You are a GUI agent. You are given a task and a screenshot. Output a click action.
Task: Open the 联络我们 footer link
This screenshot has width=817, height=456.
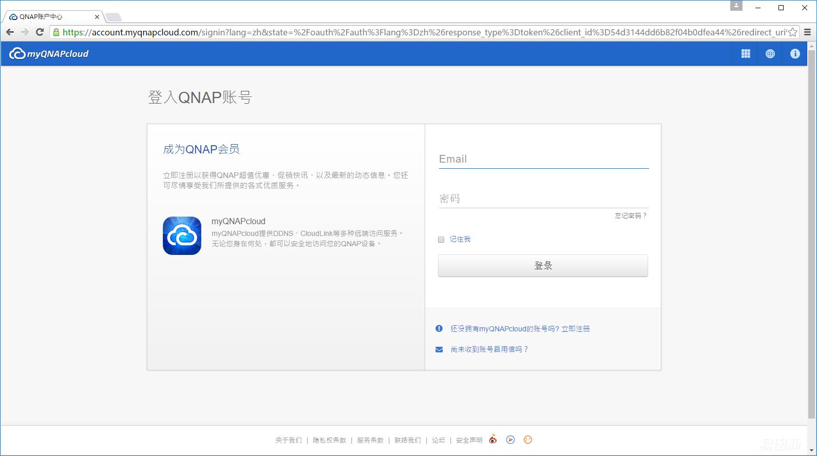pyautogui.click(x=408, y=440)
